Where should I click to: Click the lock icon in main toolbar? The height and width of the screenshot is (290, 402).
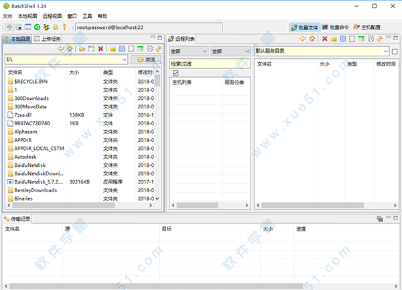click(56, 27)
